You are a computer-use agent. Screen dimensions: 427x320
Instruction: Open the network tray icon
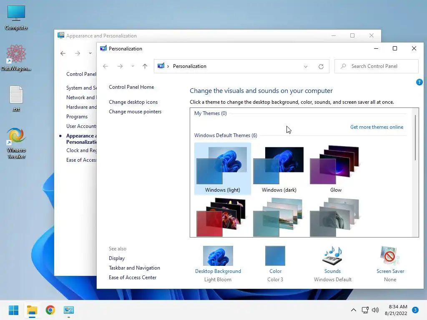pos(365,310)
